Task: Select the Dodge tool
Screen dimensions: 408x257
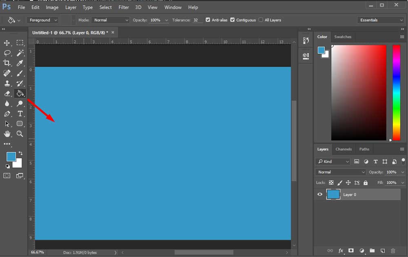Action: [x=20, y=104]
